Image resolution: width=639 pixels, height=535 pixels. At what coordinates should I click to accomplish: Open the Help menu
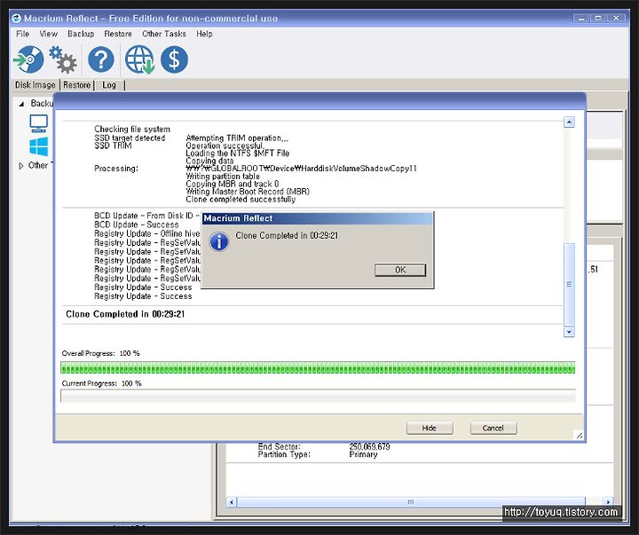204,34
